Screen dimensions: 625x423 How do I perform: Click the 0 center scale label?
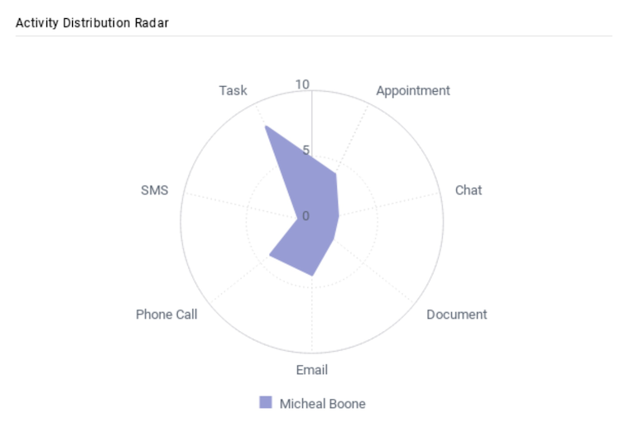305,216
